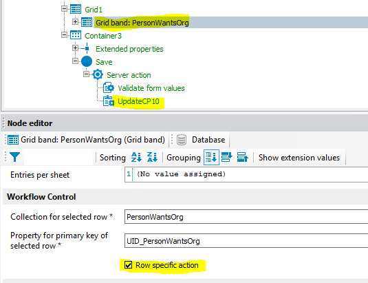Click the Server action gear icon
368x283 pixels.
coord(98,74)
